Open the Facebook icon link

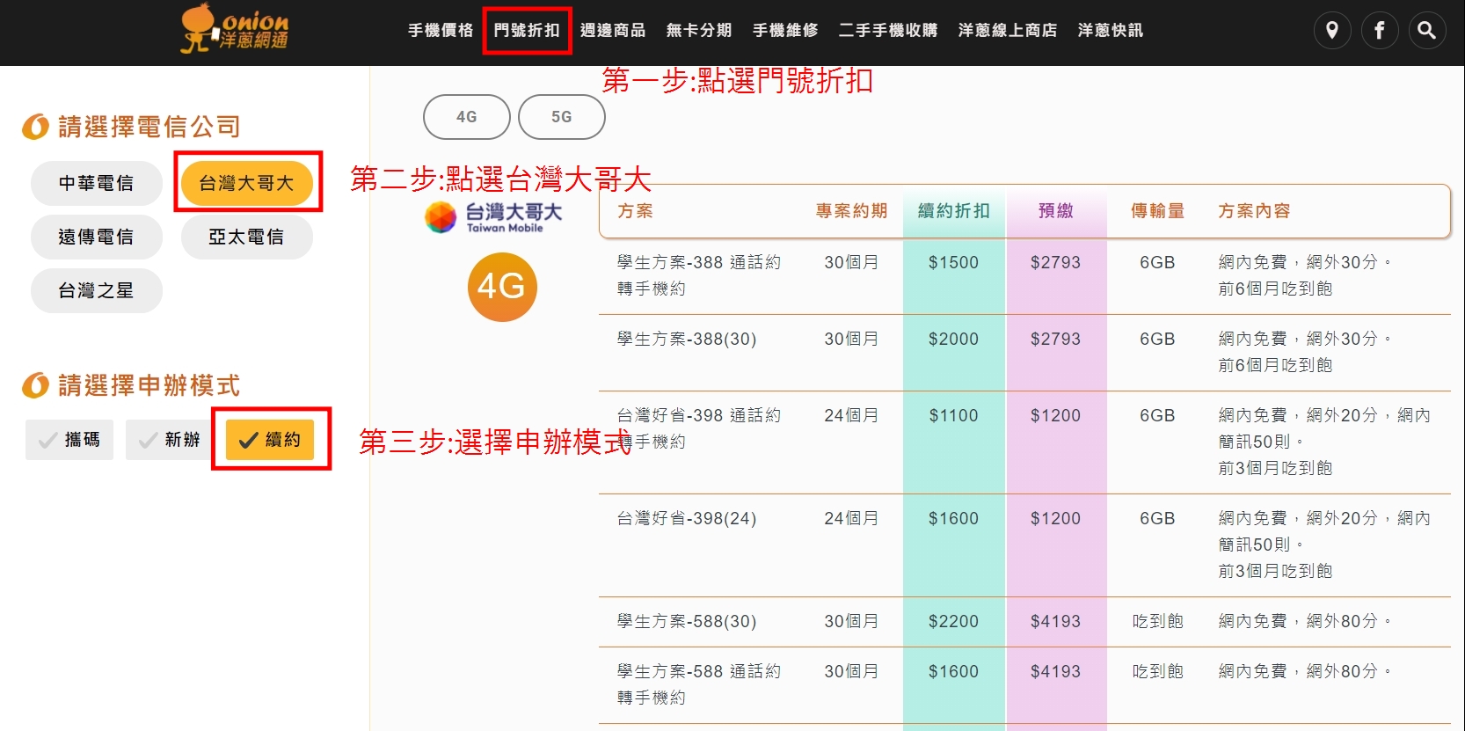pos(1380,31)
